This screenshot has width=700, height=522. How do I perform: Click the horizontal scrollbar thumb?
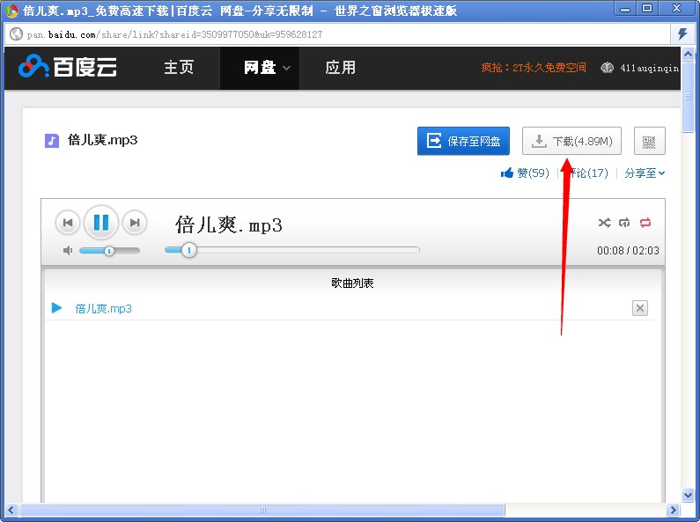point(262,510)
